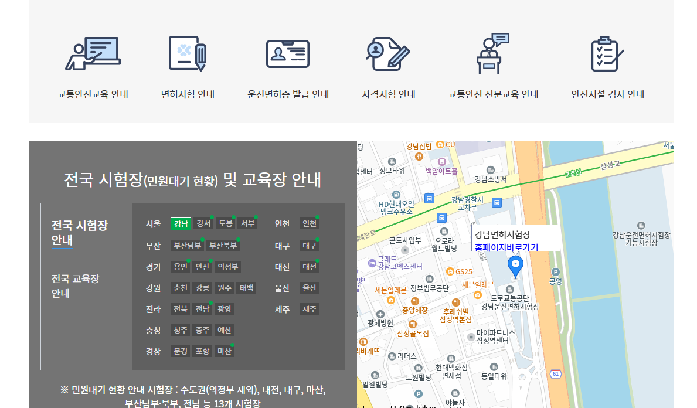
Task: Select the 서부 test center
Action: 247,223
